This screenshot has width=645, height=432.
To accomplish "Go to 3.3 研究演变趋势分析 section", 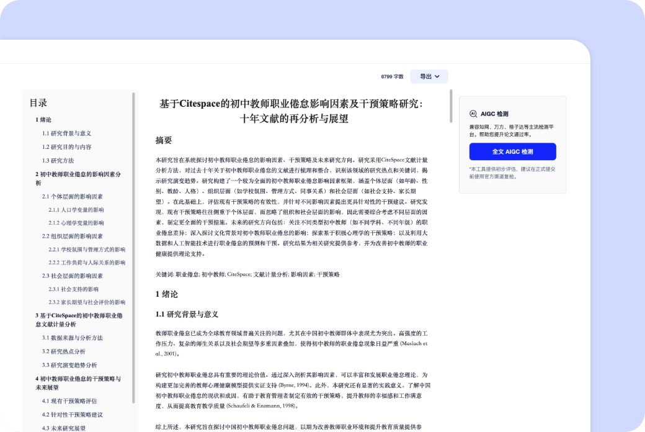I will [69, 365].
